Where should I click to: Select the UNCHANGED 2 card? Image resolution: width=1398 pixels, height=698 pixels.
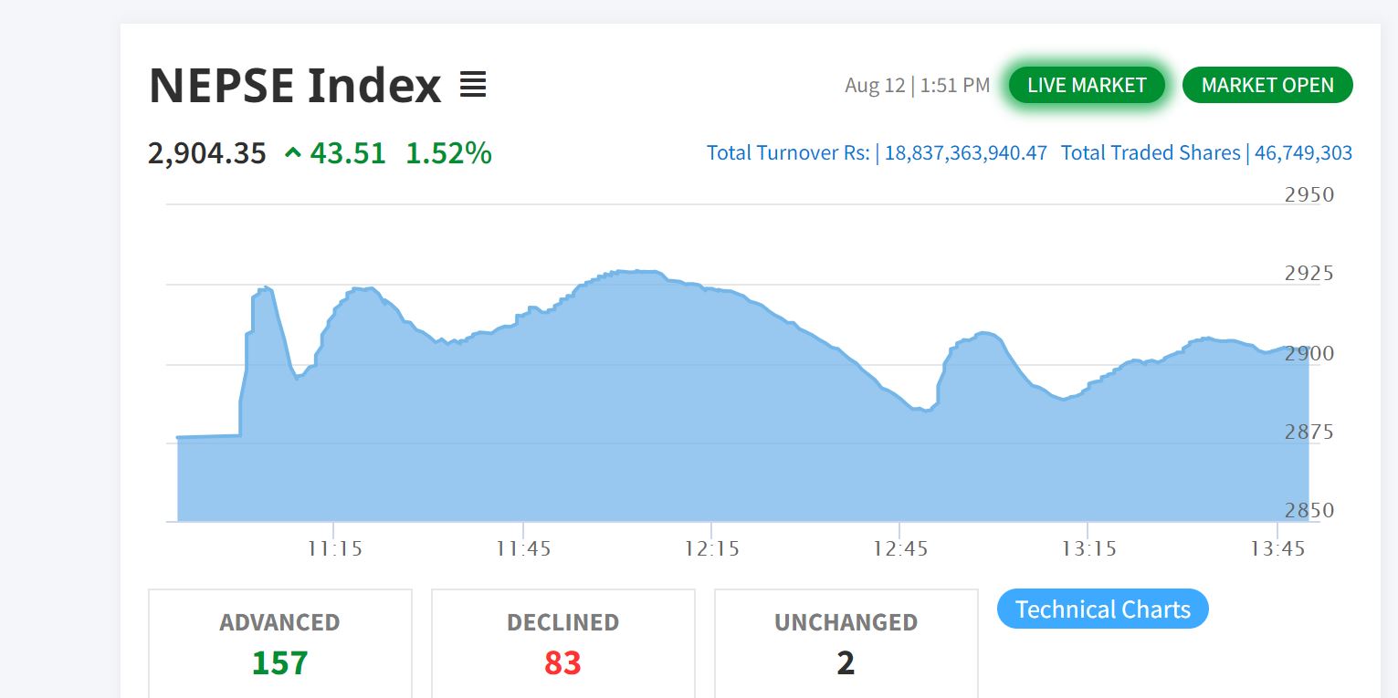[x=846, y=644]
